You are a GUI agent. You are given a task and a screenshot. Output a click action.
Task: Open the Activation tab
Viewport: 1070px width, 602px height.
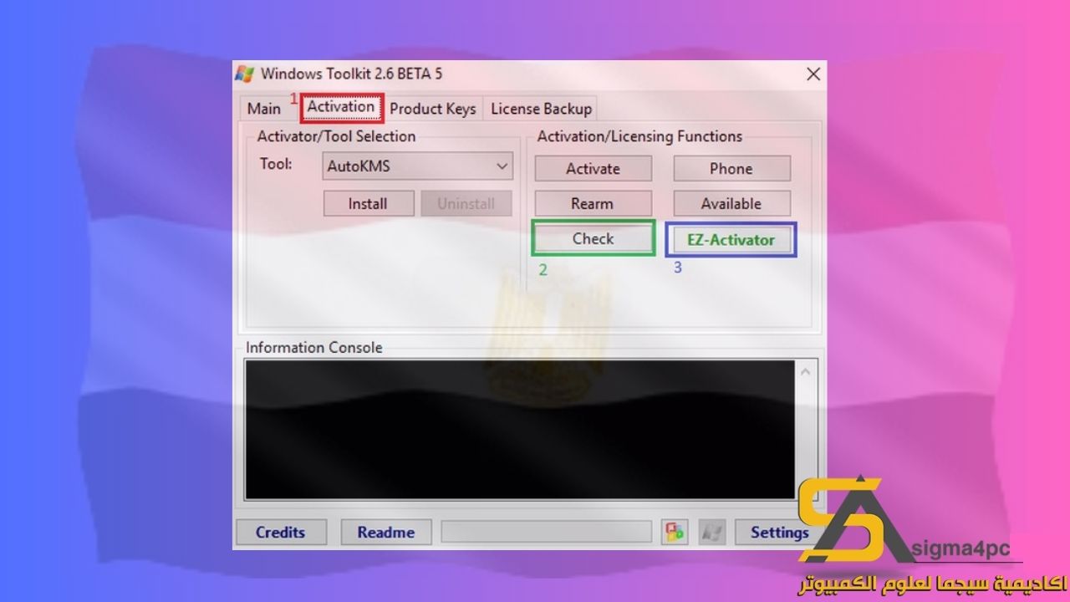point(341,107)
